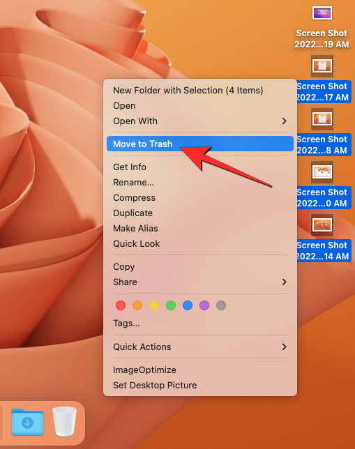Viewport: 355px width, 449px height.
Task: Open the Trash in the Dock
Action: (x=64, y=421)
